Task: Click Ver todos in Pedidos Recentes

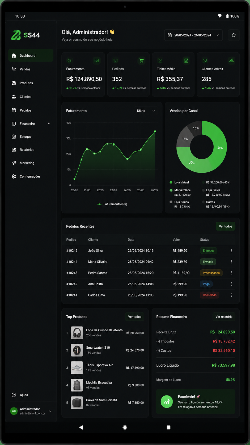Action: [226, 226]
